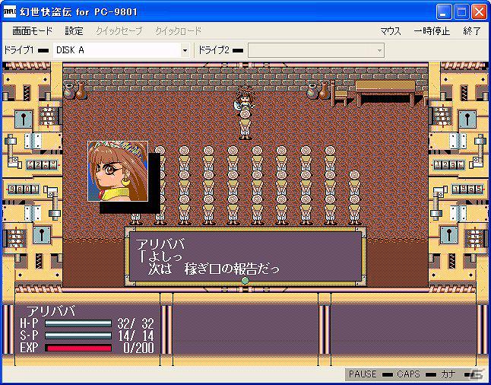Image resolution: width=491 pixels, height=385 pixels.
Task: Open the 設定 menu
Action: pos(74,31)
